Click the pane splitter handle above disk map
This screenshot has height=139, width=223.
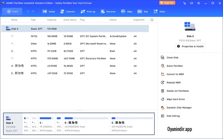(79, 110)
